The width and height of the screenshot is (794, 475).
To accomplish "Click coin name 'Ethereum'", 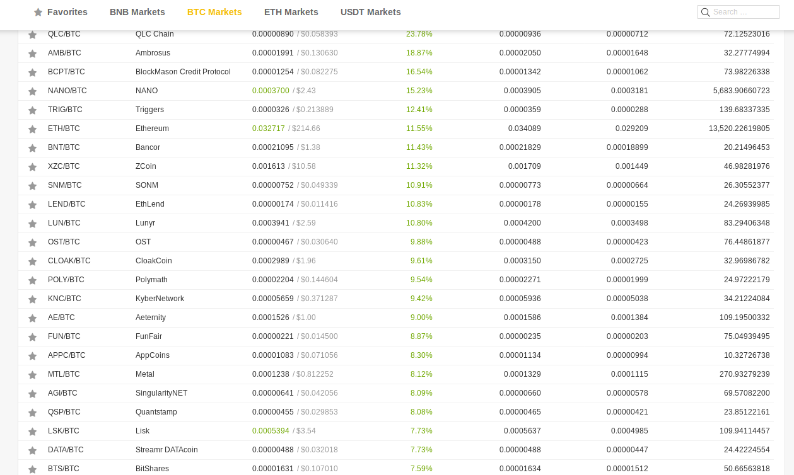I will 152,129.
